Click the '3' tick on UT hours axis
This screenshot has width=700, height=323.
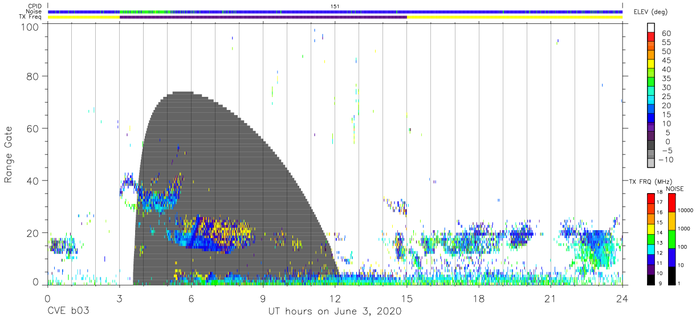click(120, 299)
